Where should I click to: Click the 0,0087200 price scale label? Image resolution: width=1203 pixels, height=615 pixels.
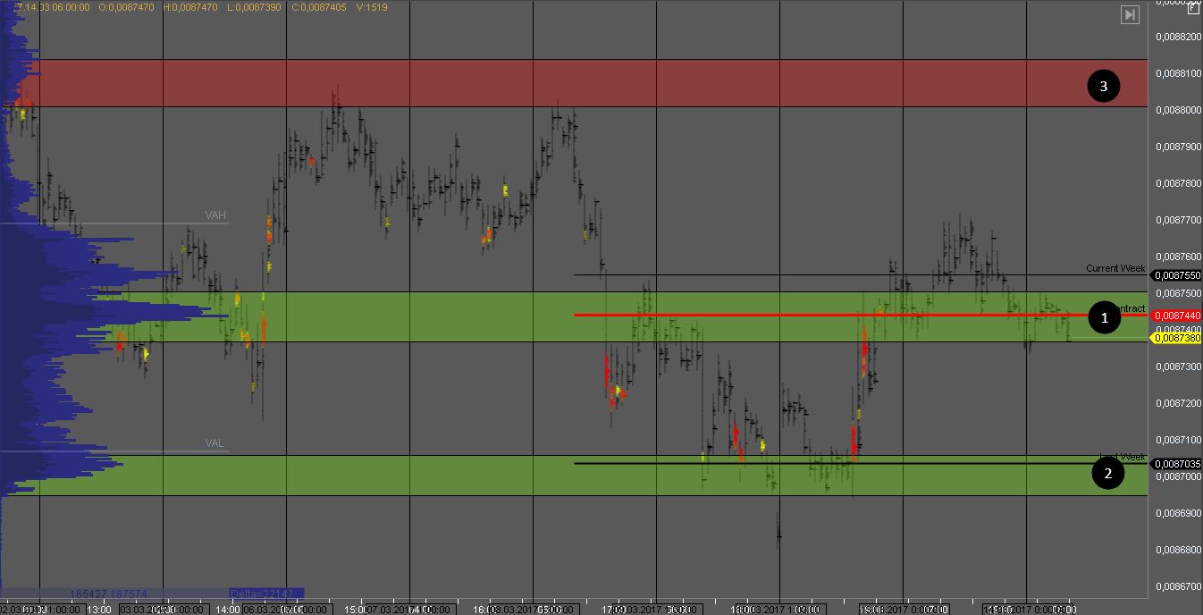pyautogui.click(x=1177, y=403)
